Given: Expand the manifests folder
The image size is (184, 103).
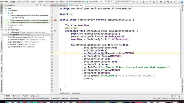Looking at the screenshot, I should (6, 11).
